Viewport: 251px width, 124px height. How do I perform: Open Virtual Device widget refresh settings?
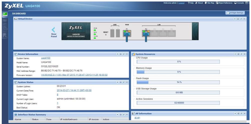click(x=238, y=19)
